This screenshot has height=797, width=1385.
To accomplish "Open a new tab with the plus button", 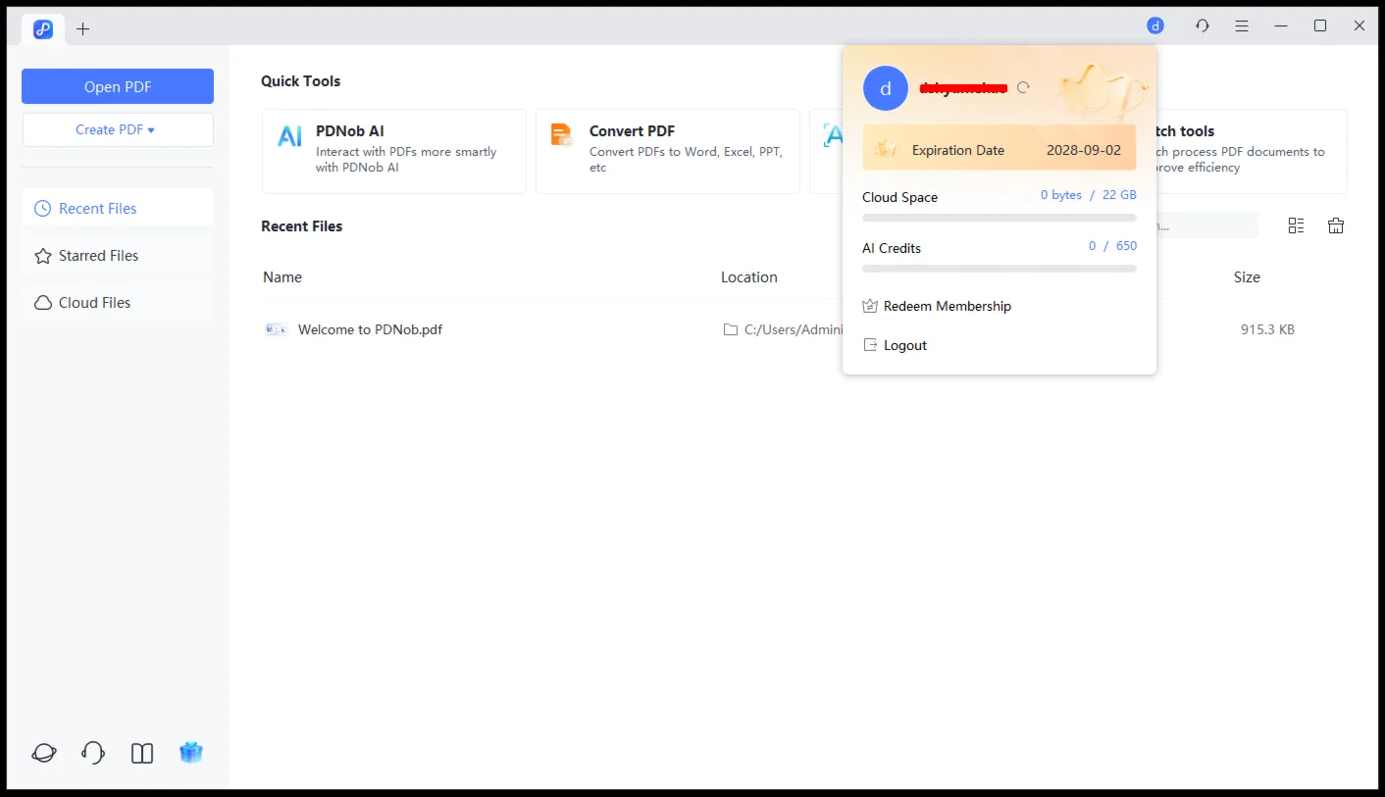I will click(x=83, y=28).
